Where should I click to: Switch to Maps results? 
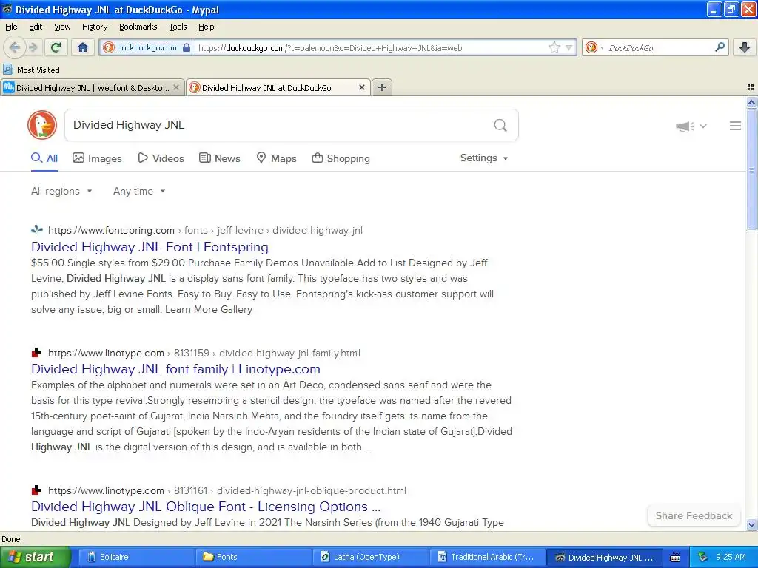tap(276, 158)
